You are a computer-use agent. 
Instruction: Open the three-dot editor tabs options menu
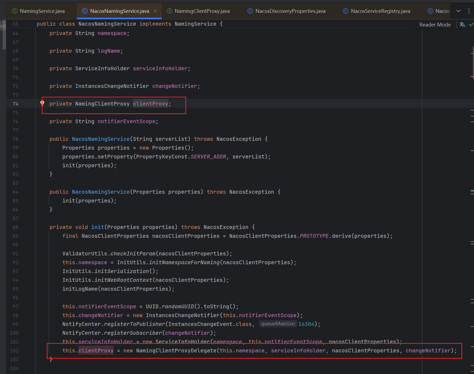click(x=469, y=11)
